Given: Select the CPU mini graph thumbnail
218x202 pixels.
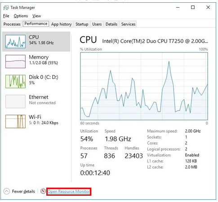Looking at the screenshot, I should coord(15,41).
